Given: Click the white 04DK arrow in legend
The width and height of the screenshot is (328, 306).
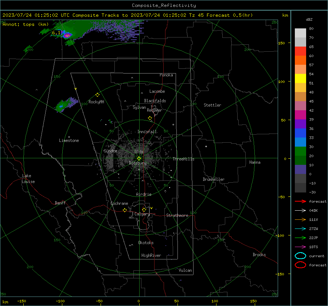Looking at the screenshot, I should pos(300,210).
